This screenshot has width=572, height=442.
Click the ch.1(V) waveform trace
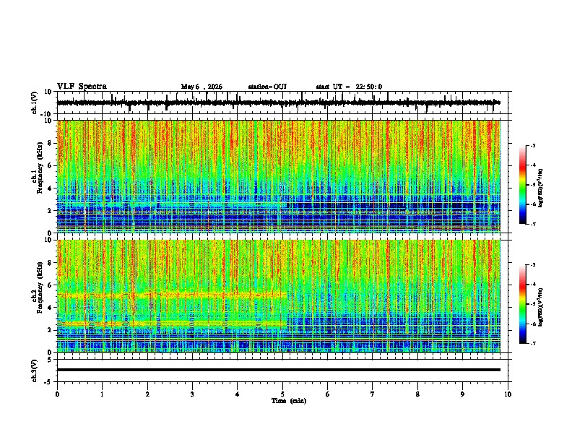tap(278, 103)
